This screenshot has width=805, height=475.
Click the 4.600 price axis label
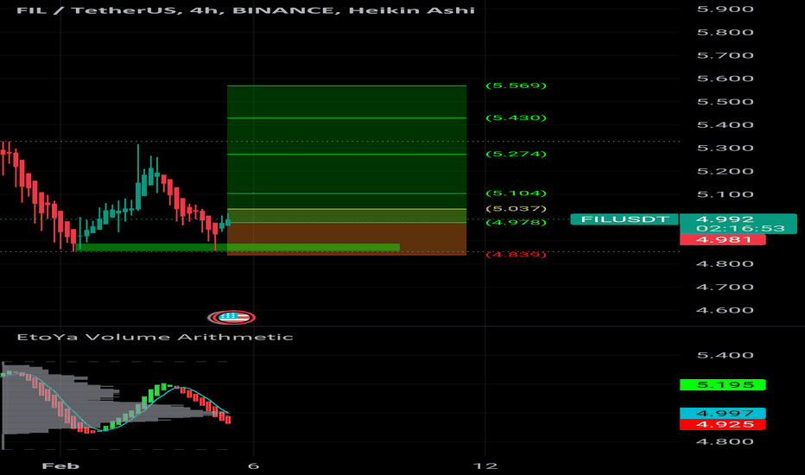(x=725, y=310)
